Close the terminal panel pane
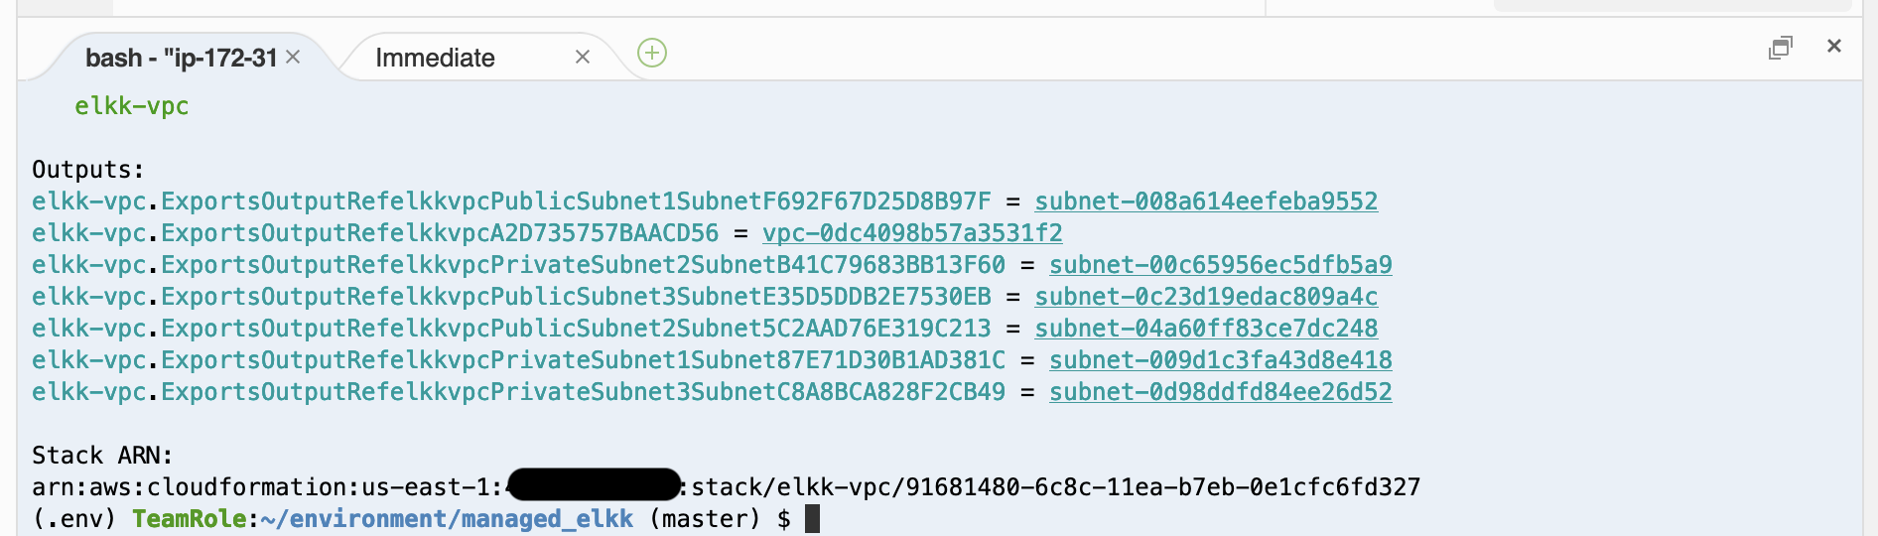Viewport: 1878px width, 536px height. 1834,46
